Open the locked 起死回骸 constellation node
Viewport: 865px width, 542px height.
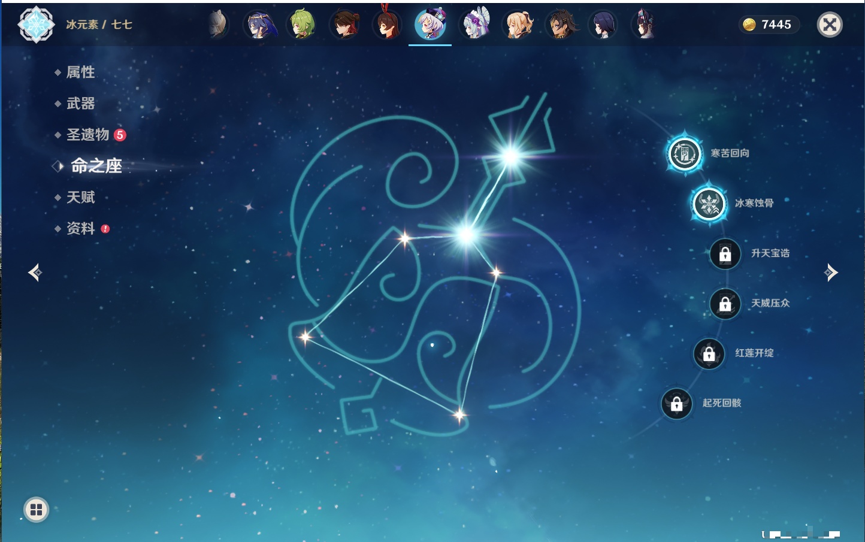[x=676, y=404]
